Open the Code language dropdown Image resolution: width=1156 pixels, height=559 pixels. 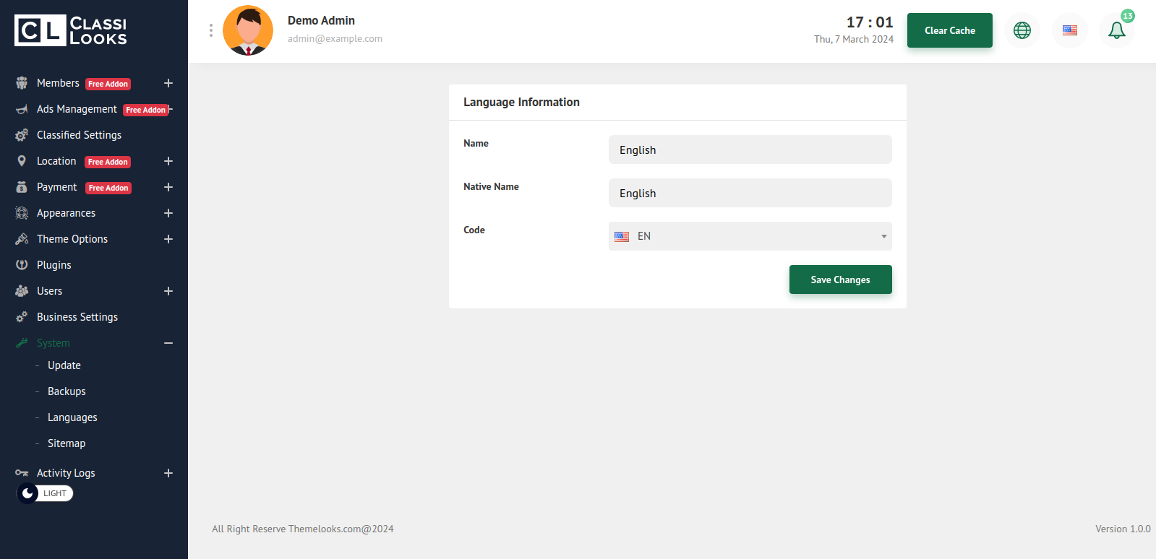pos(750,236)
